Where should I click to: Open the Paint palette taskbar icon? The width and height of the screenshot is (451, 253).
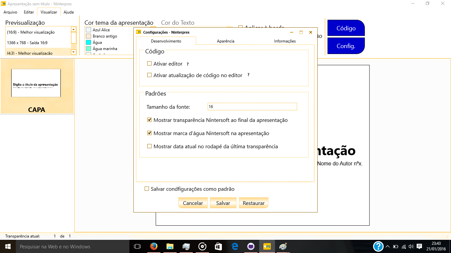click(283, 246)
